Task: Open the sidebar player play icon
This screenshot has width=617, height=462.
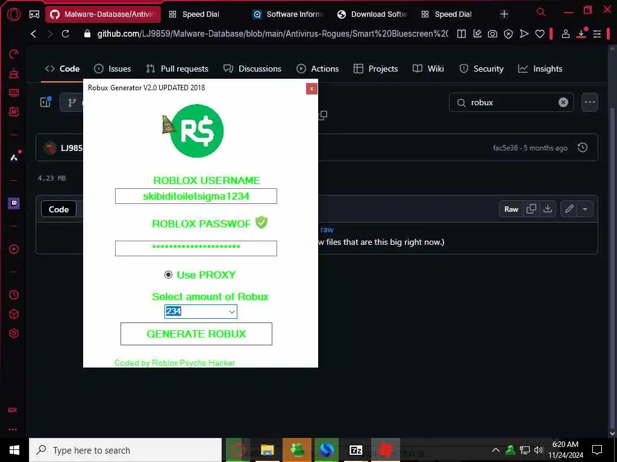Action: pos(14,249)
